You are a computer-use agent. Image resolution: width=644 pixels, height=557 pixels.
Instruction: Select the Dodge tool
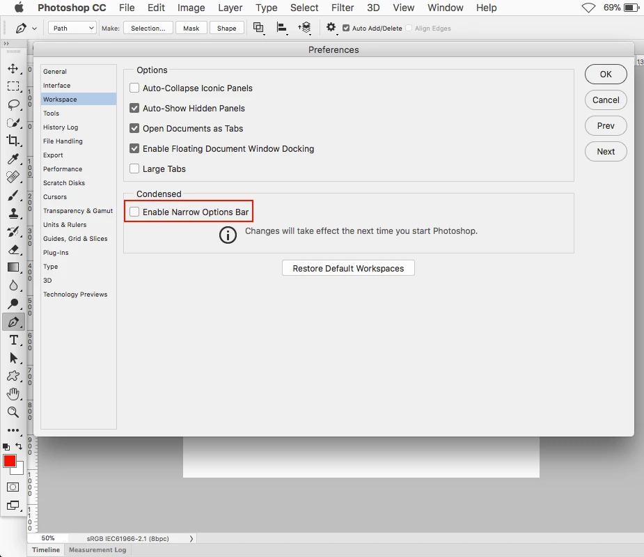13,304
